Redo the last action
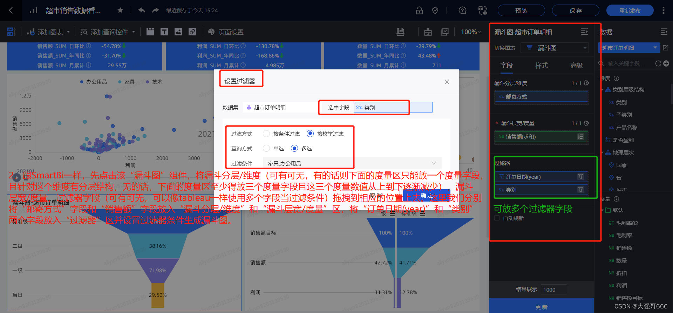 click(x=156, y=11)
